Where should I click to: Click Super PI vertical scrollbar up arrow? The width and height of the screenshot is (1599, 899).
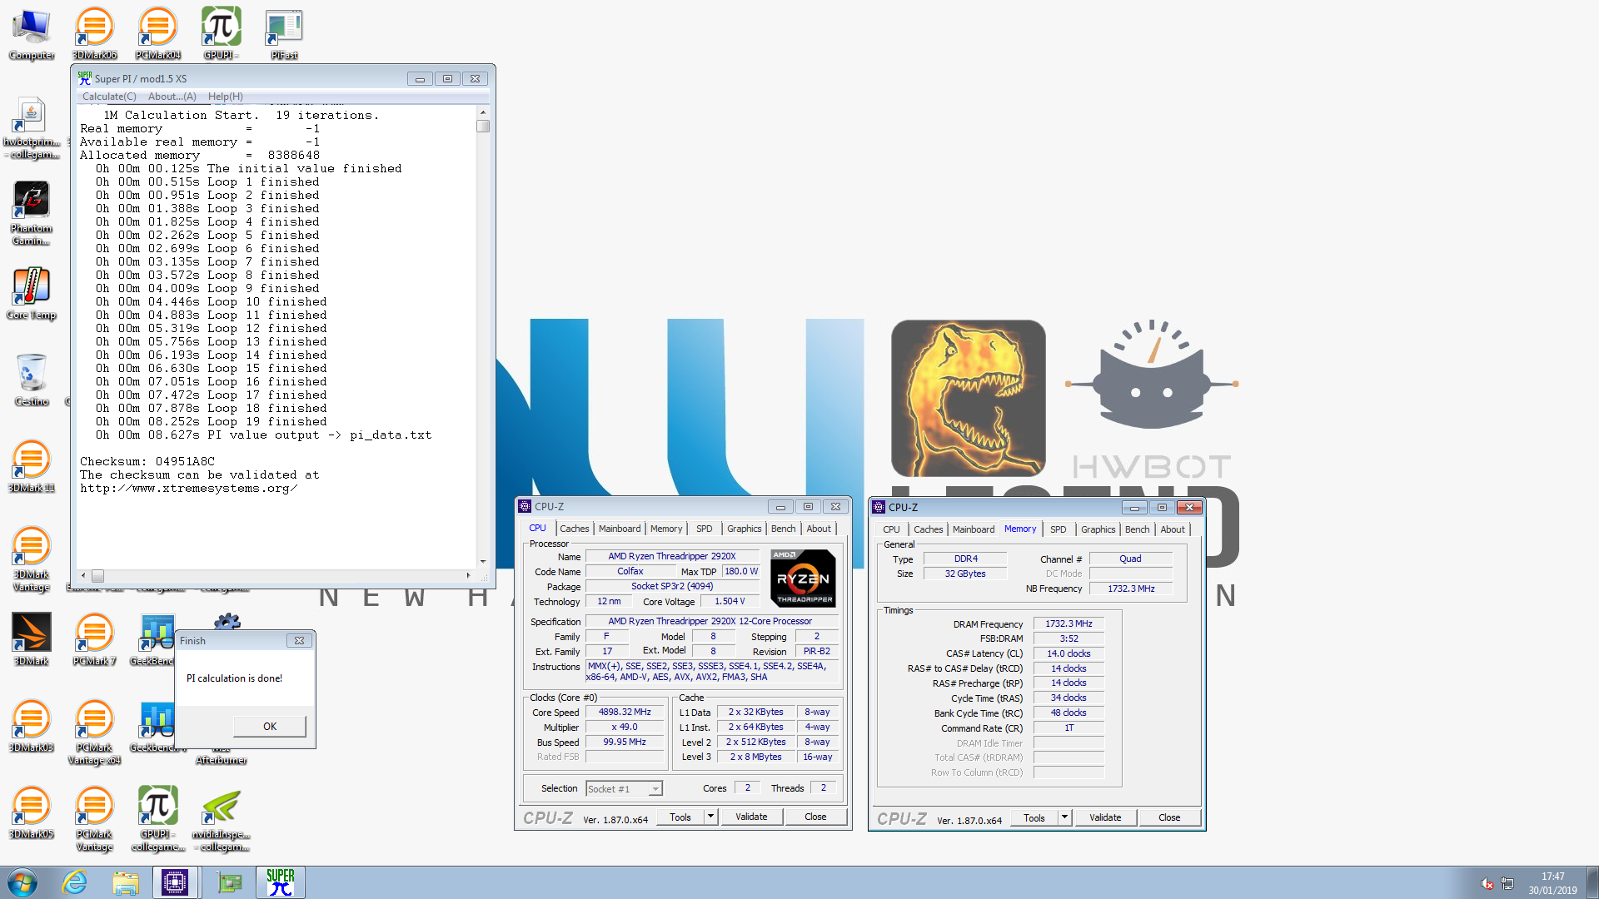(483, 112)
